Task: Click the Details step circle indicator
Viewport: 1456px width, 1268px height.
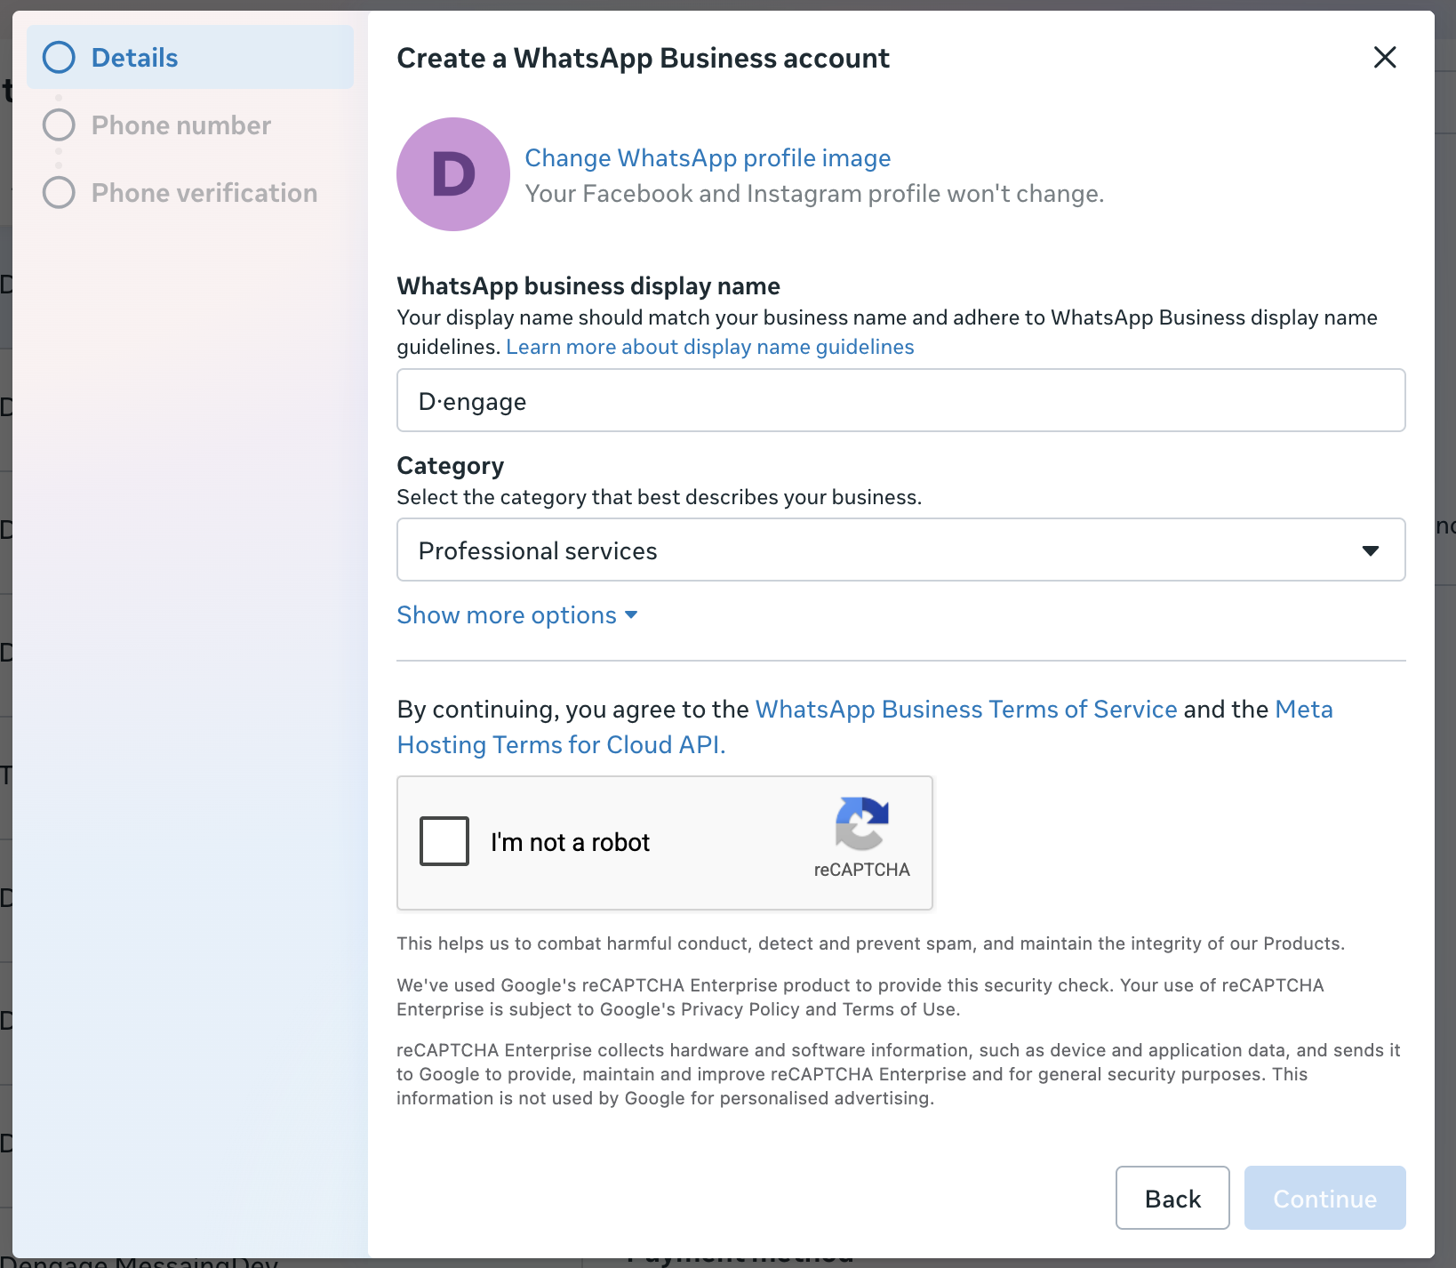Action: (59, 58)
